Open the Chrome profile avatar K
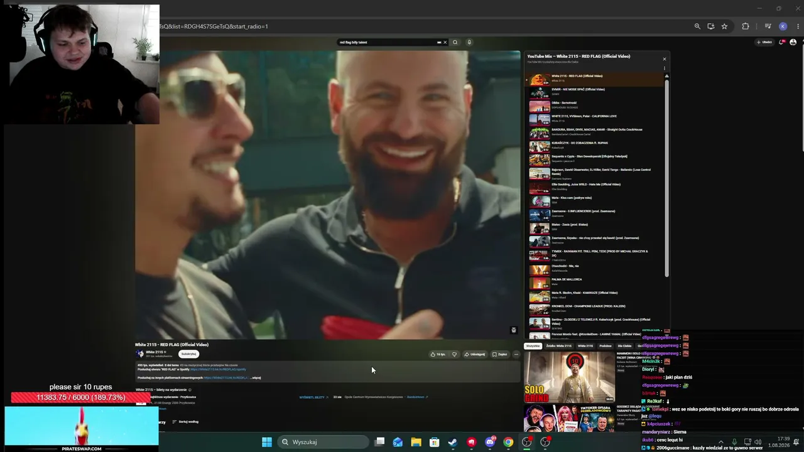 click(x=783, y=26)
